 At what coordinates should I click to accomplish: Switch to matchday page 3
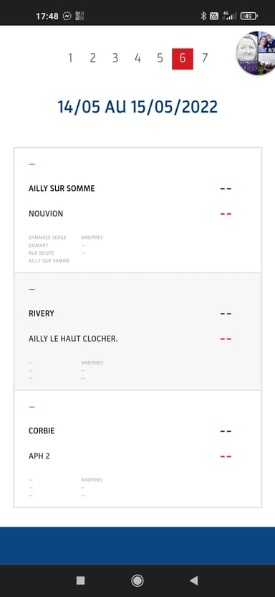(x=115, y=58)
